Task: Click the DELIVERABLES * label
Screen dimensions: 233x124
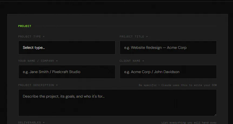Action: point(31,123)
